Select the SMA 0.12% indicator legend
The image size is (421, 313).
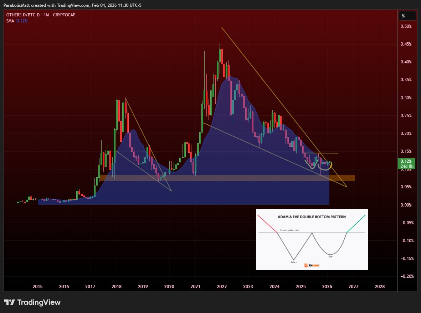(17, 21)
